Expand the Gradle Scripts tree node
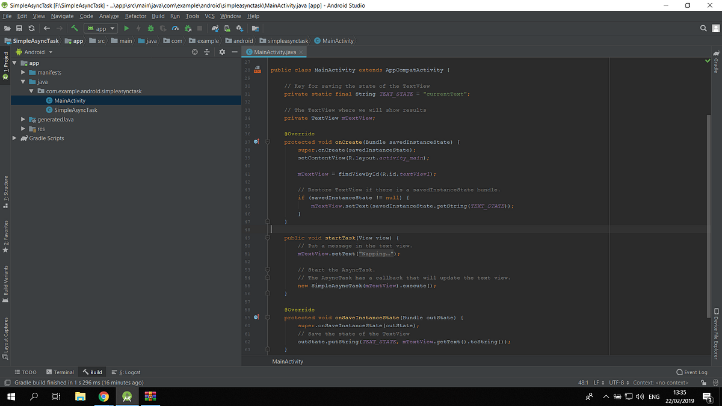 tap(15, 138)
